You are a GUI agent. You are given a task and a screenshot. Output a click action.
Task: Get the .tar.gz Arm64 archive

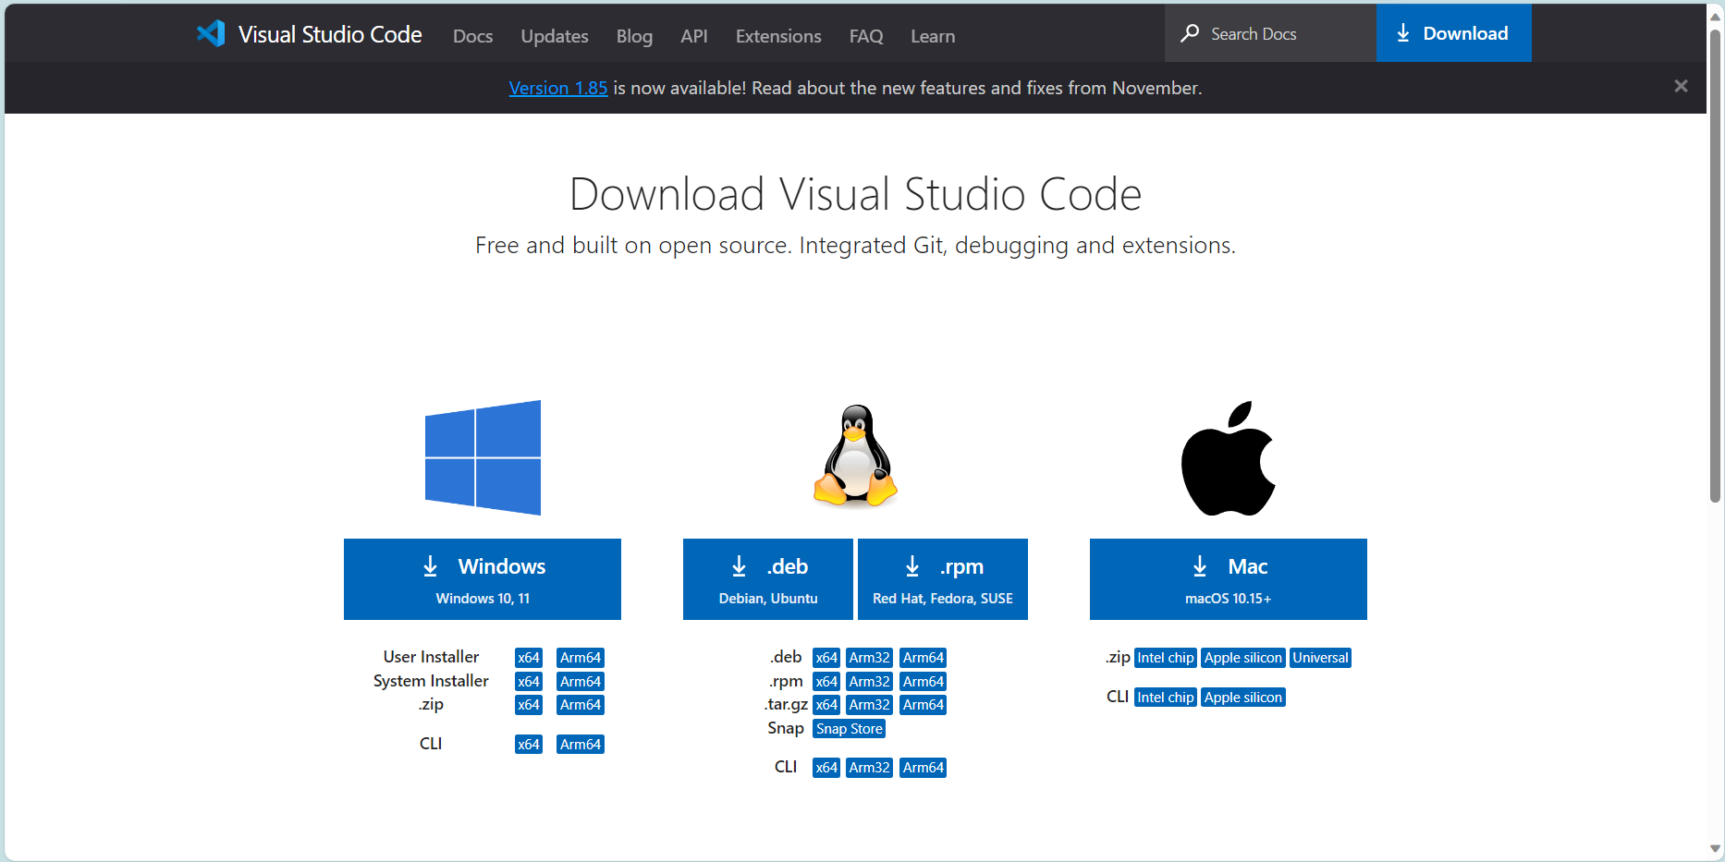coord(924,705)
